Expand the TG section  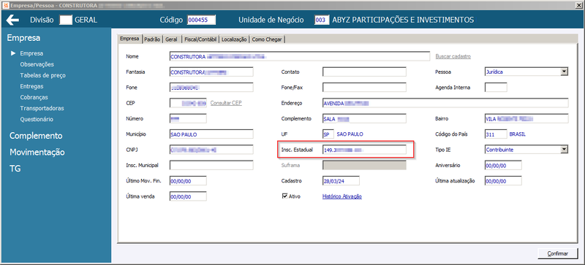(15, 169)
